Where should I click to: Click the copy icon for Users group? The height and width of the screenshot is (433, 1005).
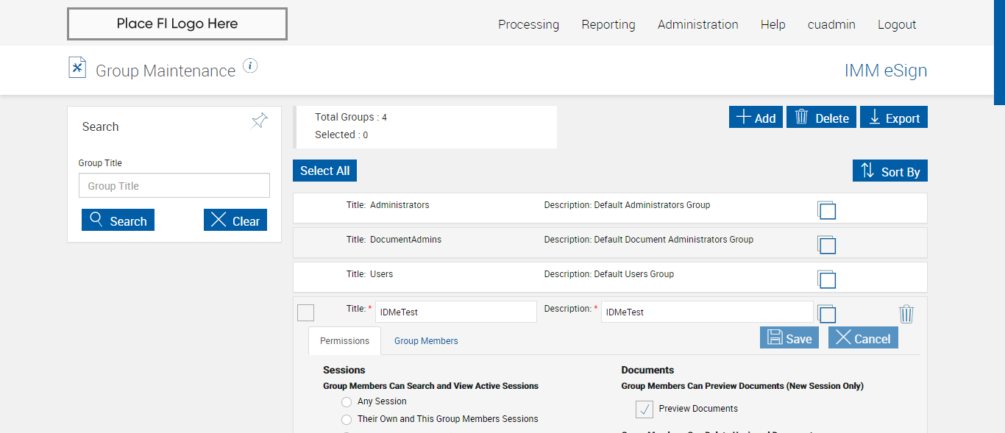click(827, 279)
